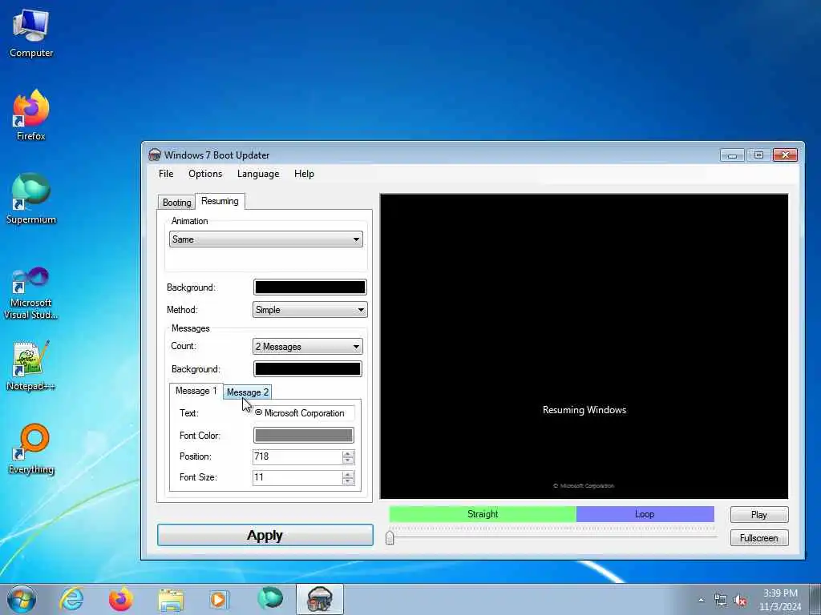Click the network tray icon
The width and height of the screenshot is (821, 615).
coord(721,601)
